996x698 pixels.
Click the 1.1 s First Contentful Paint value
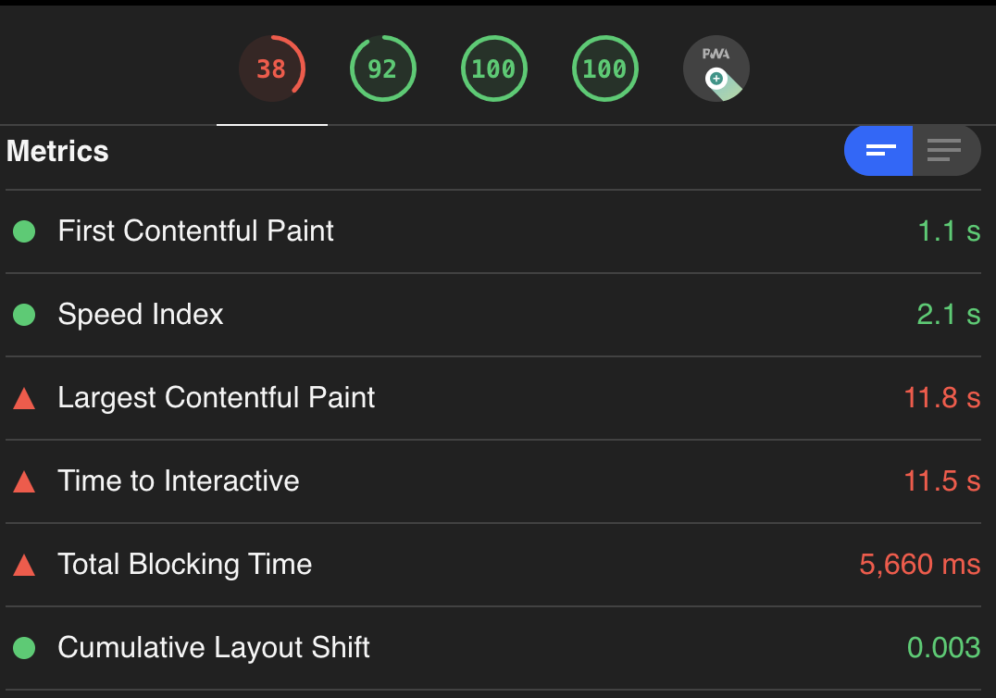tap(949, 231)
